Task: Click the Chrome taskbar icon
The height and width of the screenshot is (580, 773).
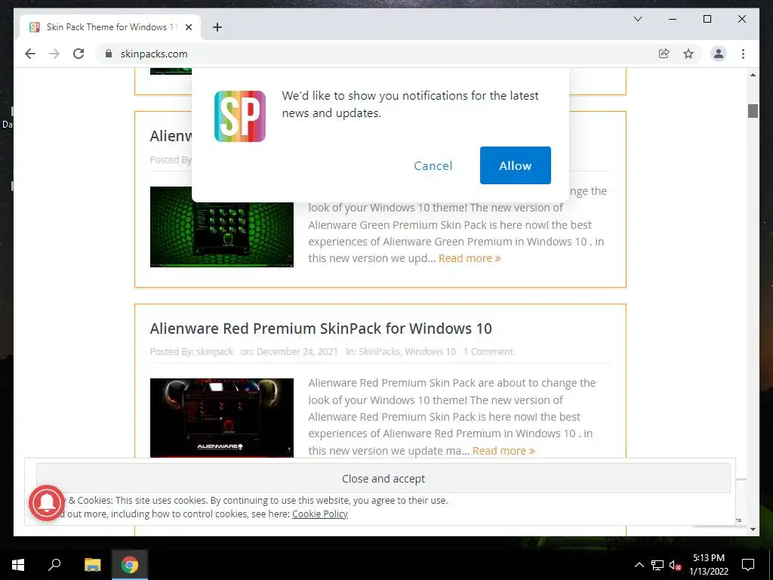Action: point(130,565)
